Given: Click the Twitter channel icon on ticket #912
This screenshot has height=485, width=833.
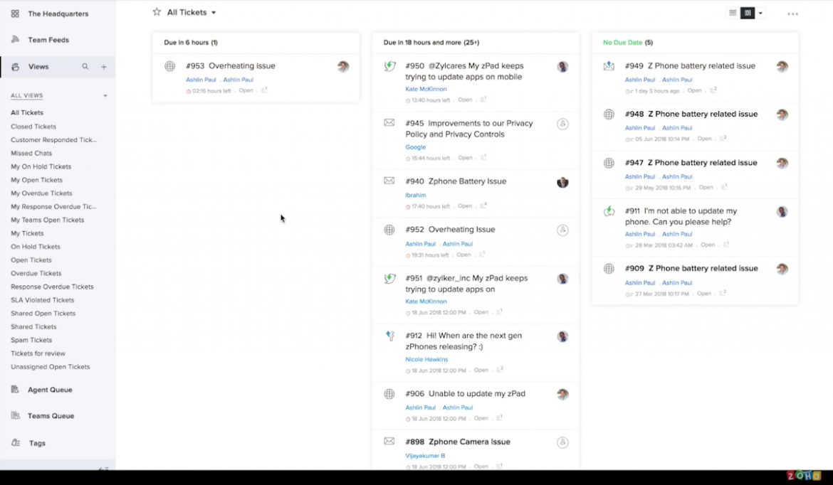Looking at the screenshot, I should click(x=389, y=336).
